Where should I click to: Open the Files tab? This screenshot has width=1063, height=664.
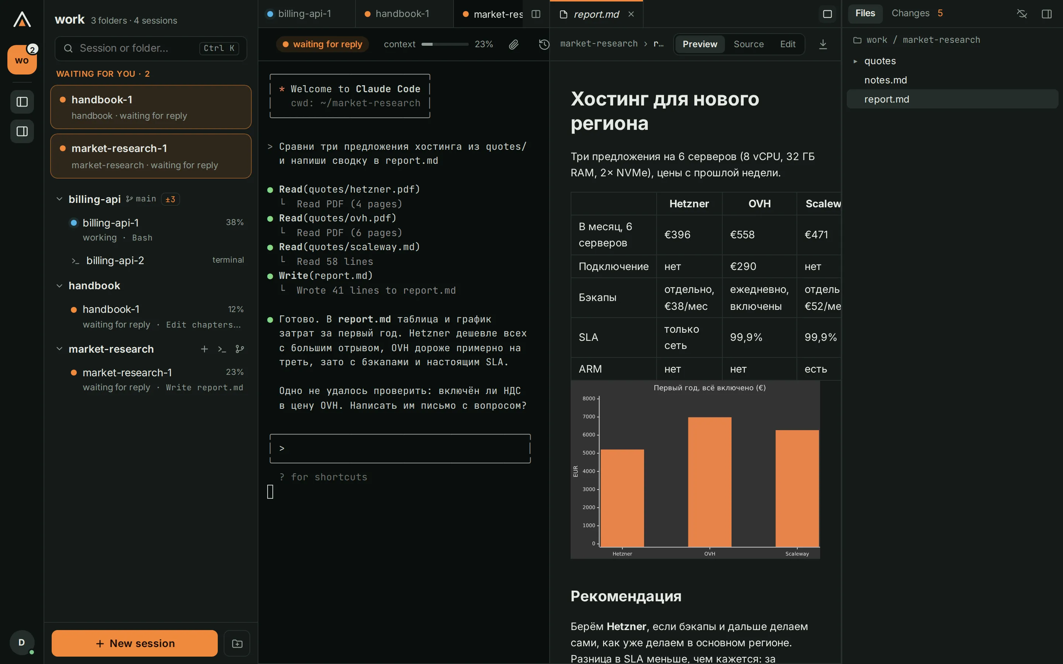point(865,13)
